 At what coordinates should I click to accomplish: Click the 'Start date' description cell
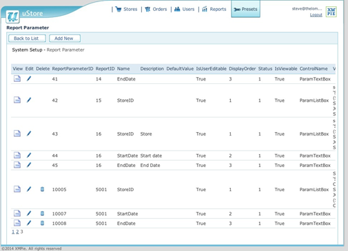(151, 155)
